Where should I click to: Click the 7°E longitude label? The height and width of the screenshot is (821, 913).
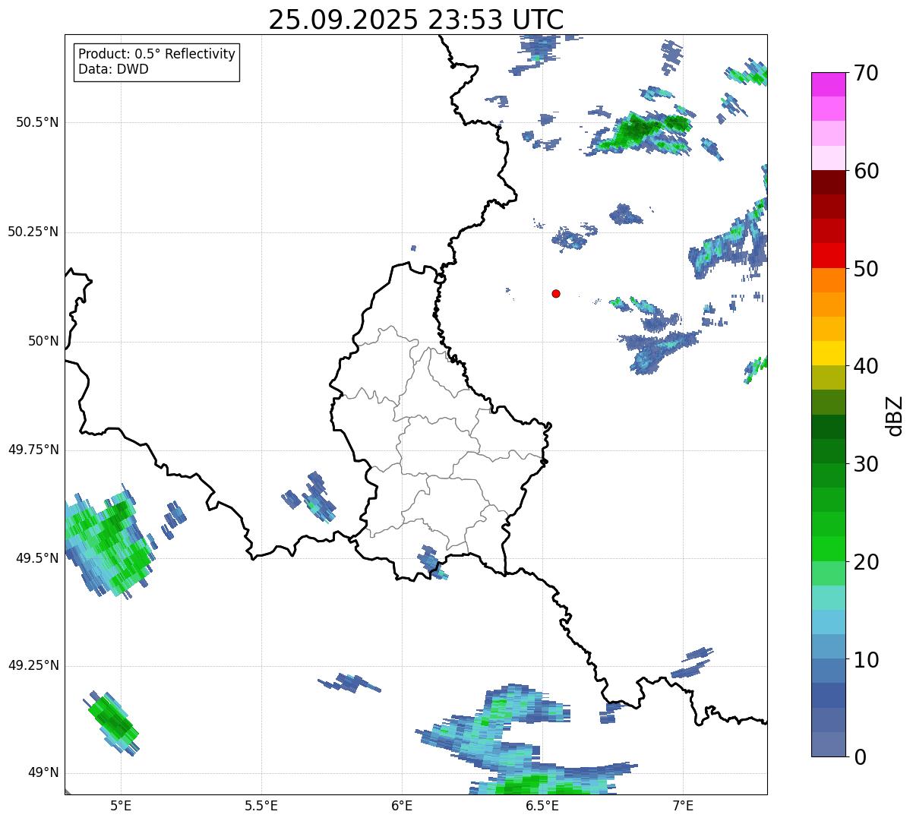pyautogui.click(x=683, y=805)
